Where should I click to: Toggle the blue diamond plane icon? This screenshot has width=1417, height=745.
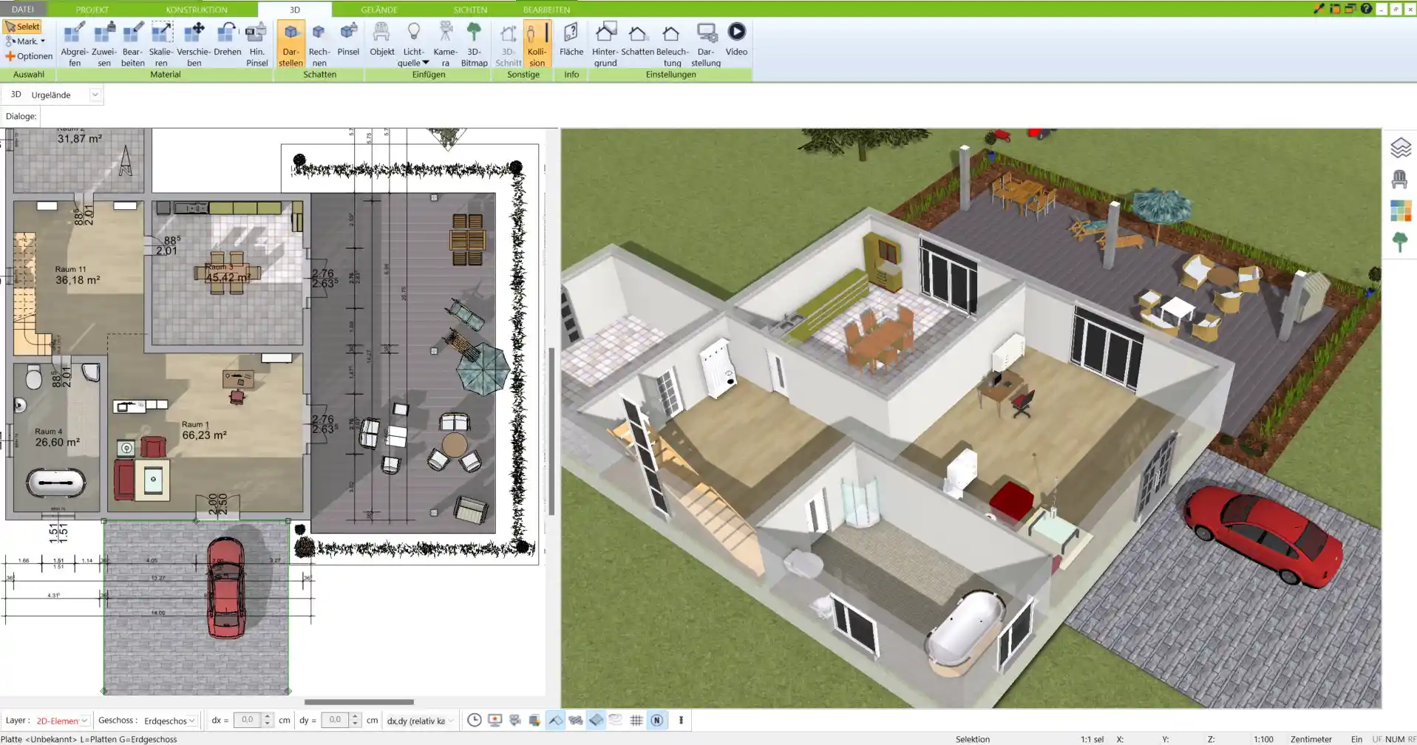596,720
